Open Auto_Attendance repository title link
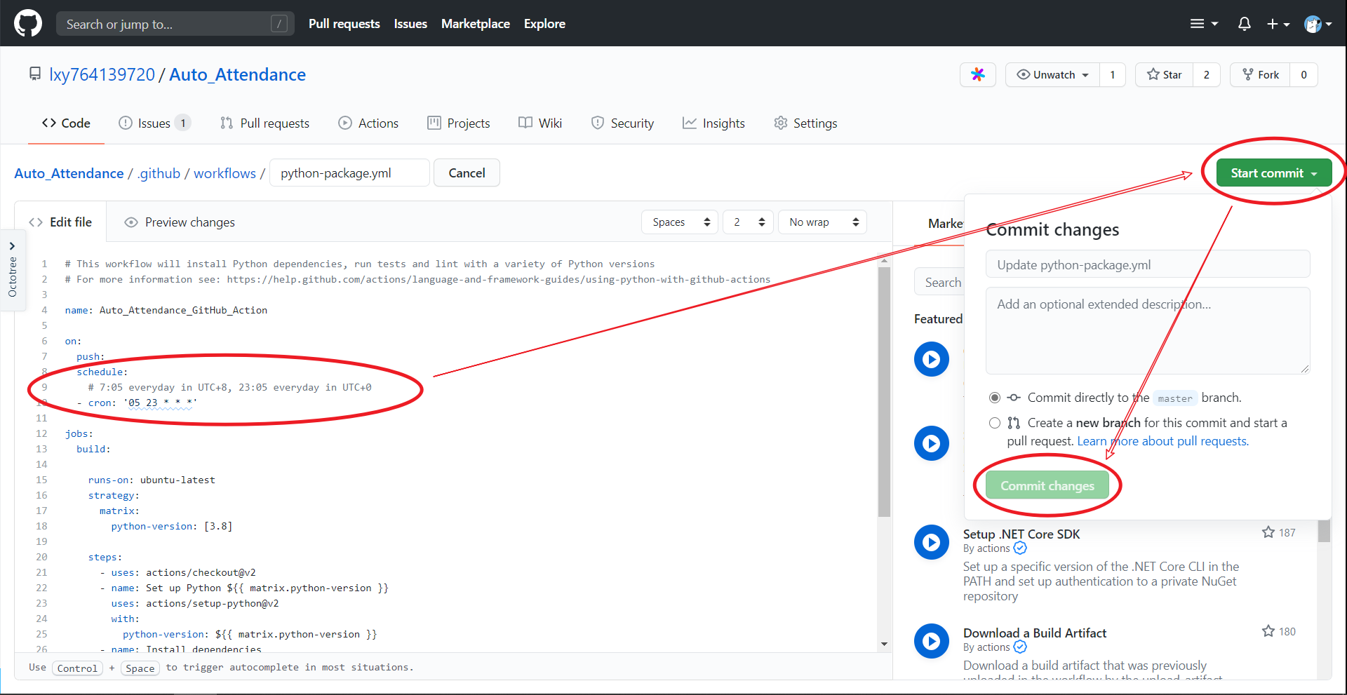 [237, 74]
